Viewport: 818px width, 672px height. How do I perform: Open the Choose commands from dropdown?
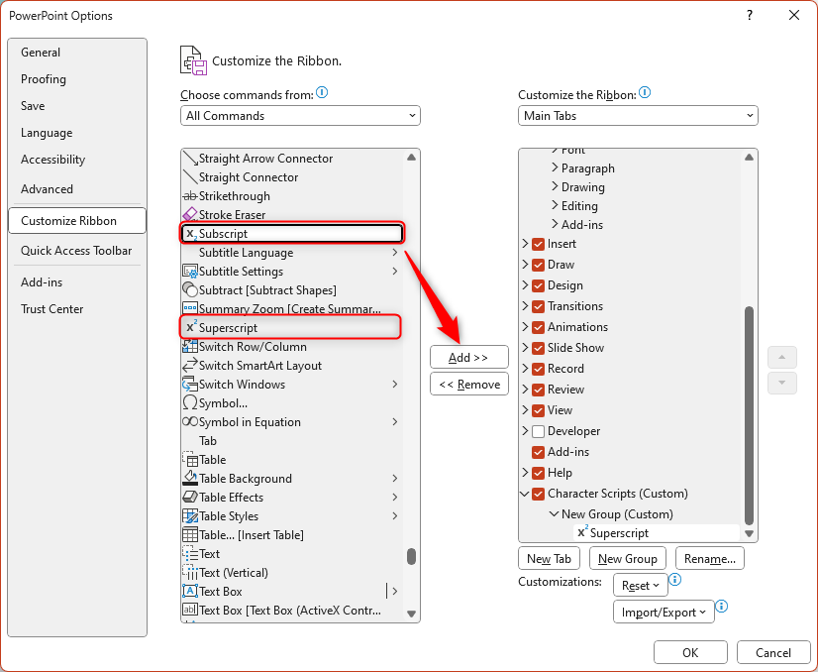(299, 115)
